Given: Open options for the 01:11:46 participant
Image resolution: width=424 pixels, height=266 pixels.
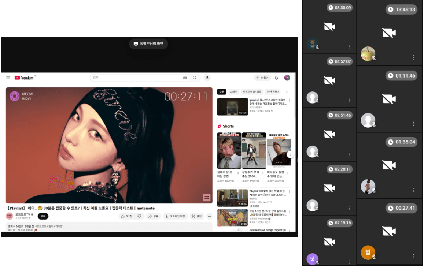Looking at the screenshot, I should coord(414,124).
